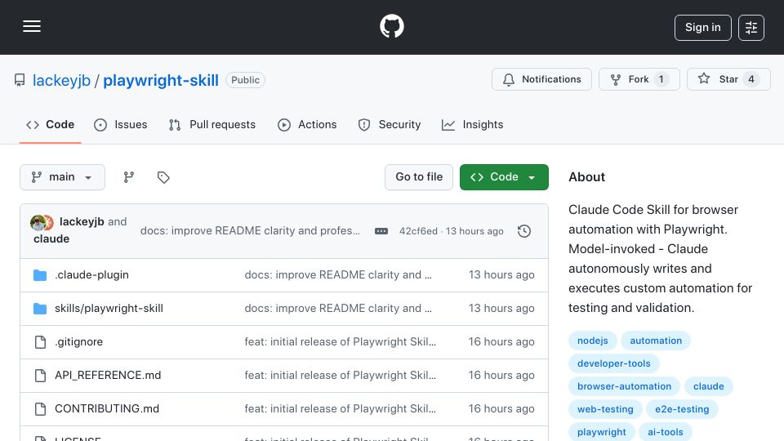Viewport: 784px width, 441px height.
Task: Open the skills/playwright-skill folder
Action: [109, 309]
